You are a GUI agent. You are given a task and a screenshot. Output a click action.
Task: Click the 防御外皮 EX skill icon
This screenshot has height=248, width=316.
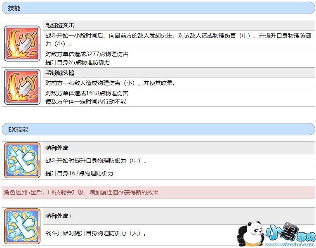point(22,160)
